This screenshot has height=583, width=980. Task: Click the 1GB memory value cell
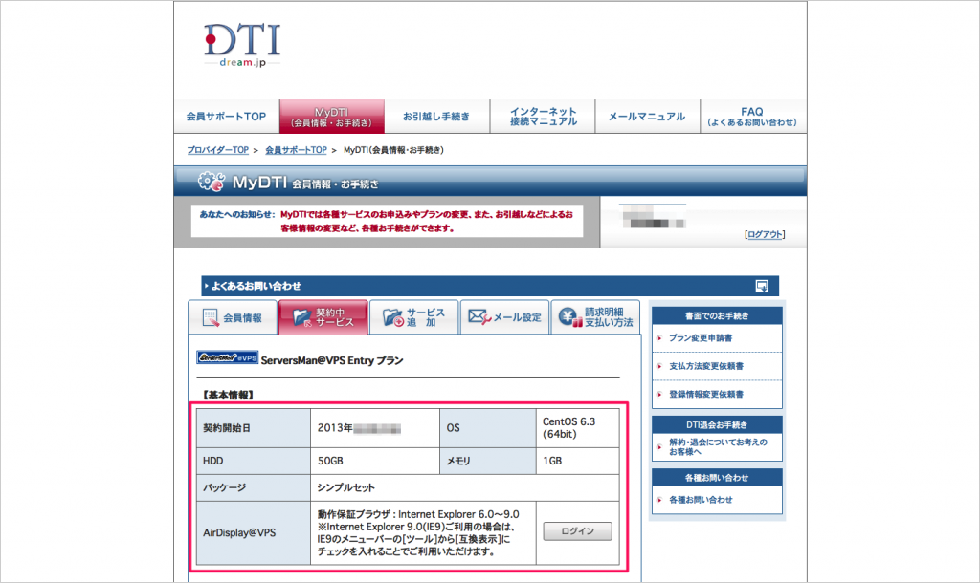pyautogui.click(x=577, y=461)
